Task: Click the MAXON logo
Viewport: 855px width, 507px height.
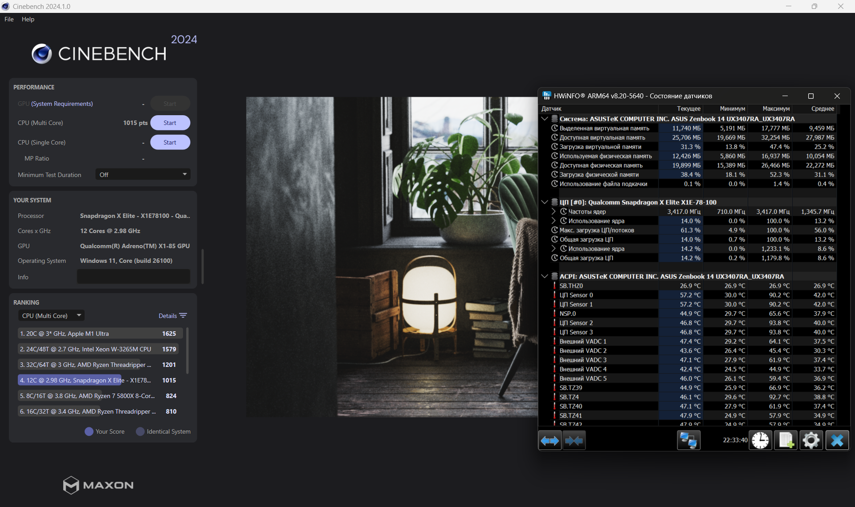Action: pos(98,485)
